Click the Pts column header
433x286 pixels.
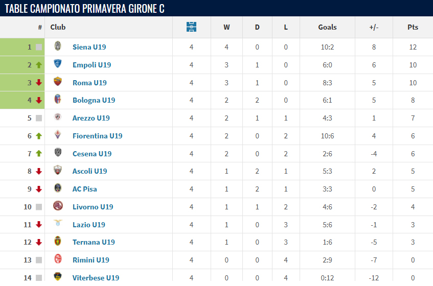coord(413,27)
